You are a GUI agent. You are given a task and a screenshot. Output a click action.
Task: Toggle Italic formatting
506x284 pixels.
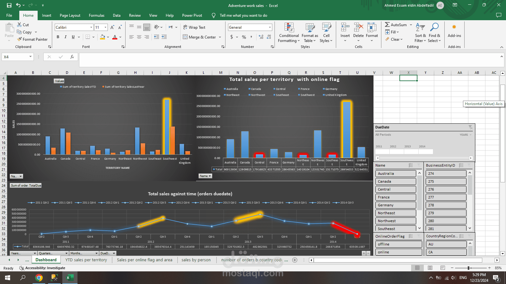pyautogui.click(x=65, y=37)
